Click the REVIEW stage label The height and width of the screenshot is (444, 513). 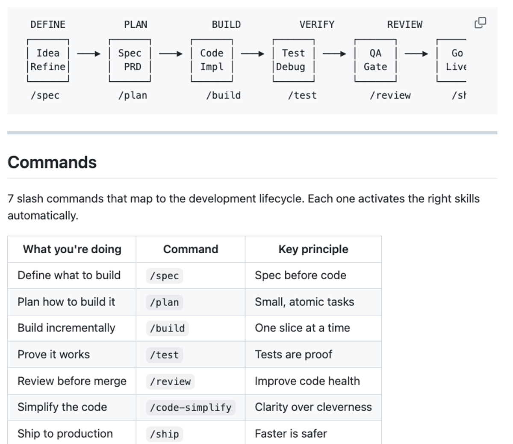405,24
